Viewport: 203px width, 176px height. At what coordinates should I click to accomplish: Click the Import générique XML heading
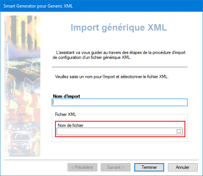pos(119,28)
